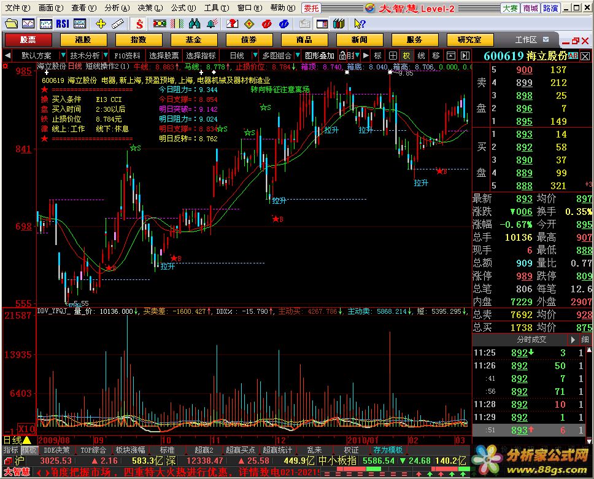This screenshot has height=479, width=594.
Task: Click the 委托 order button
Action: click(311, 8)
